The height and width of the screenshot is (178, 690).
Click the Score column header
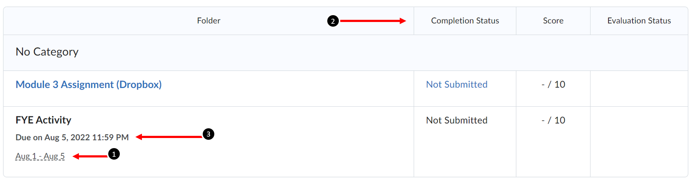coord(553,21)
